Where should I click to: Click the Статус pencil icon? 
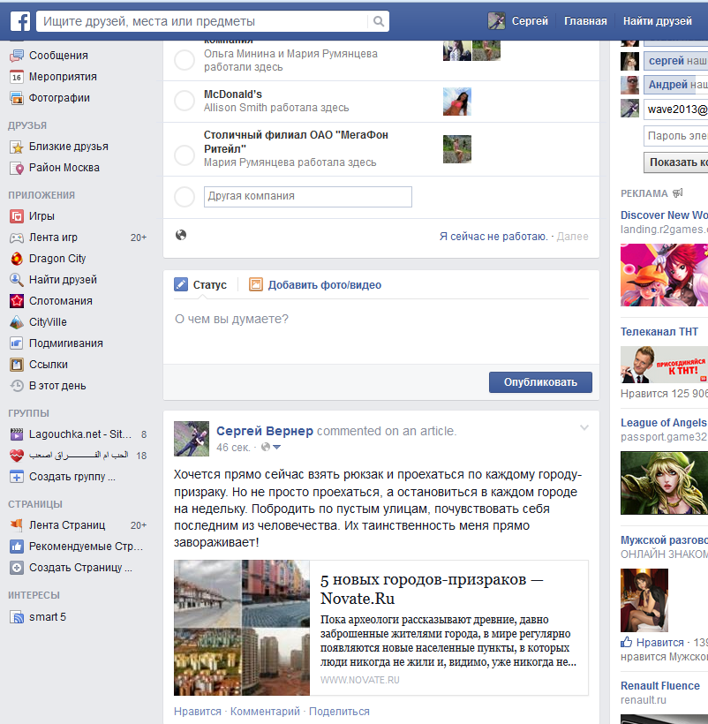point(181,284)
